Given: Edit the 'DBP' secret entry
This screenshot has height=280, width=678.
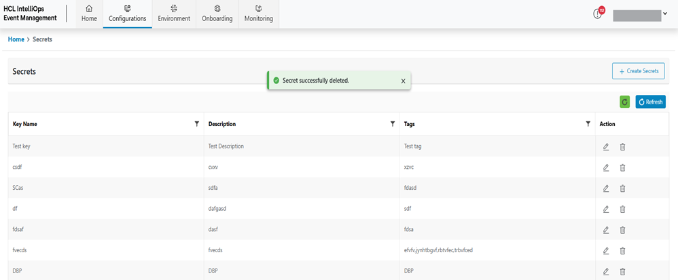Looking at the screenshot, I should pos(606,271).
